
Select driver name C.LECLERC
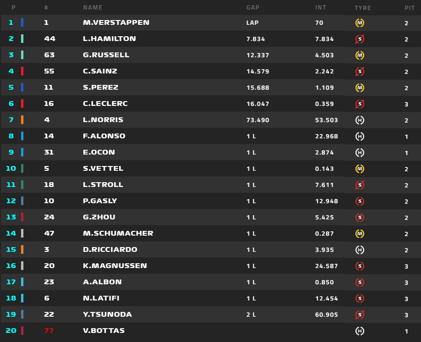105,104
